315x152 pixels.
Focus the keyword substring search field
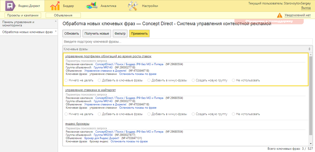[187, 42]
